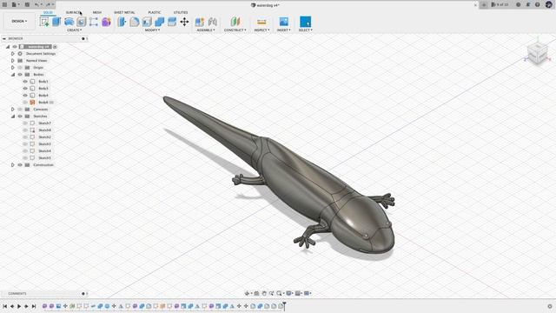This screenshot has width=556, height=313.
Task: Open the timeline settings gear
Action: point(550,306)
